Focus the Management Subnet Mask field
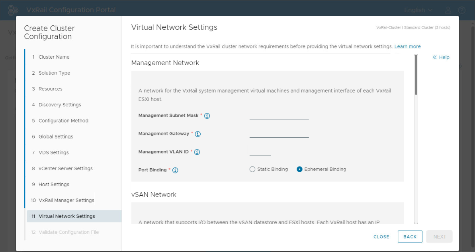 [x=279, y=115]
